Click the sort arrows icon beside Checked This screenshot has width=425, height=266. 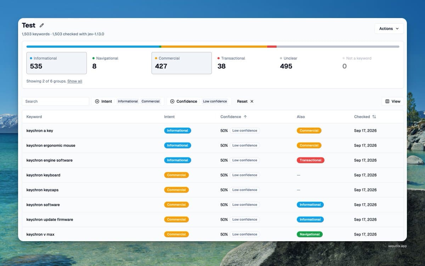[x=374, y=117]
